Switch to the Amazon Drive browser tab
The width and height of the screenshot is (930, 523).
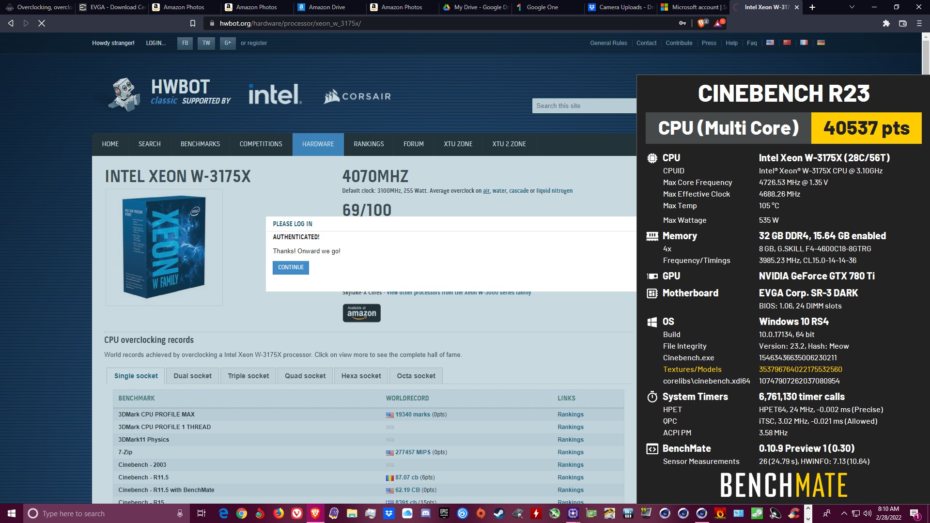point(330,7)
